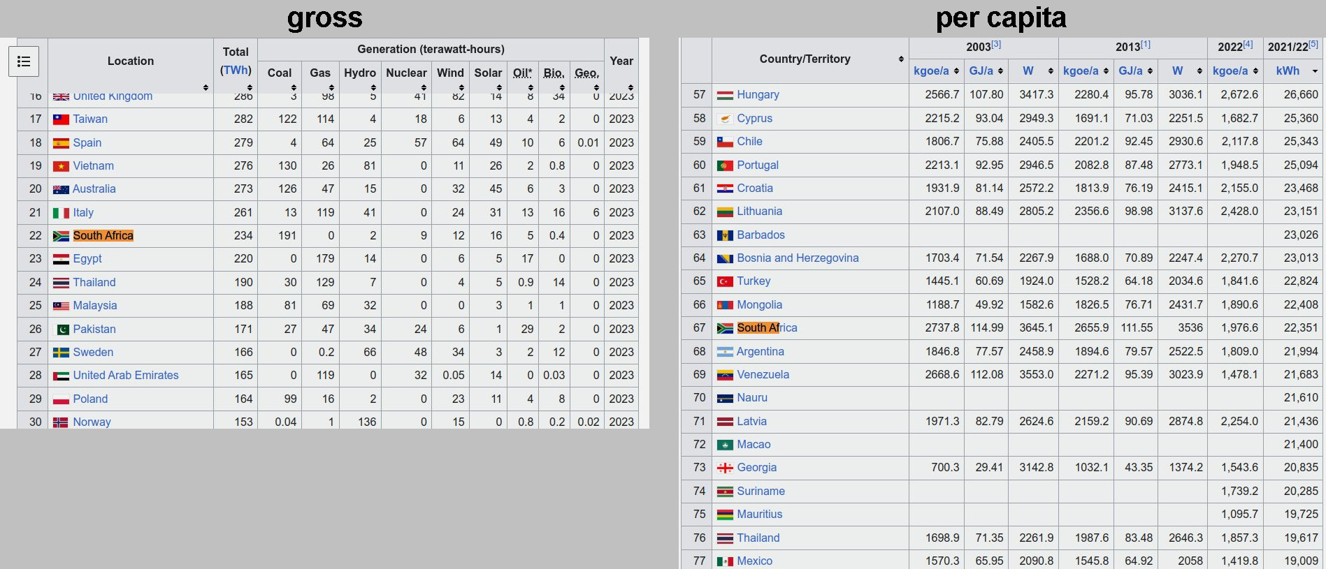Click the Vietnam flag icon
Viewport: 1326px width, 569px height.
[61, 166]
